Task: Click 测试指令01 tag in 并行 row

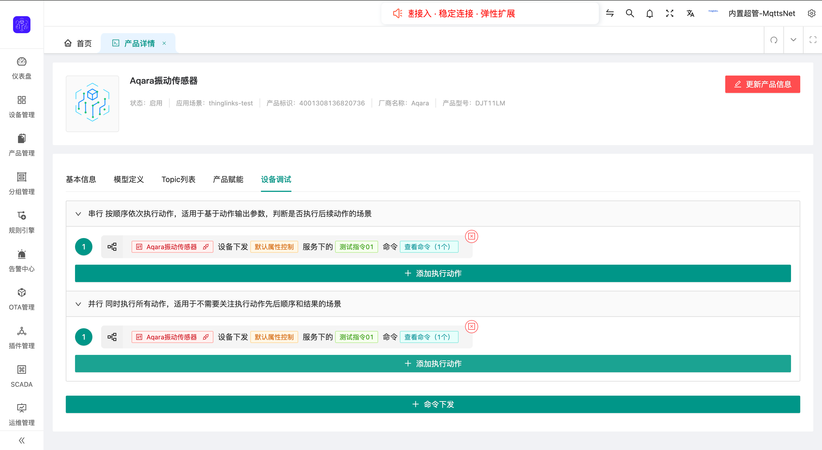Action: click(x=356, y=337)
